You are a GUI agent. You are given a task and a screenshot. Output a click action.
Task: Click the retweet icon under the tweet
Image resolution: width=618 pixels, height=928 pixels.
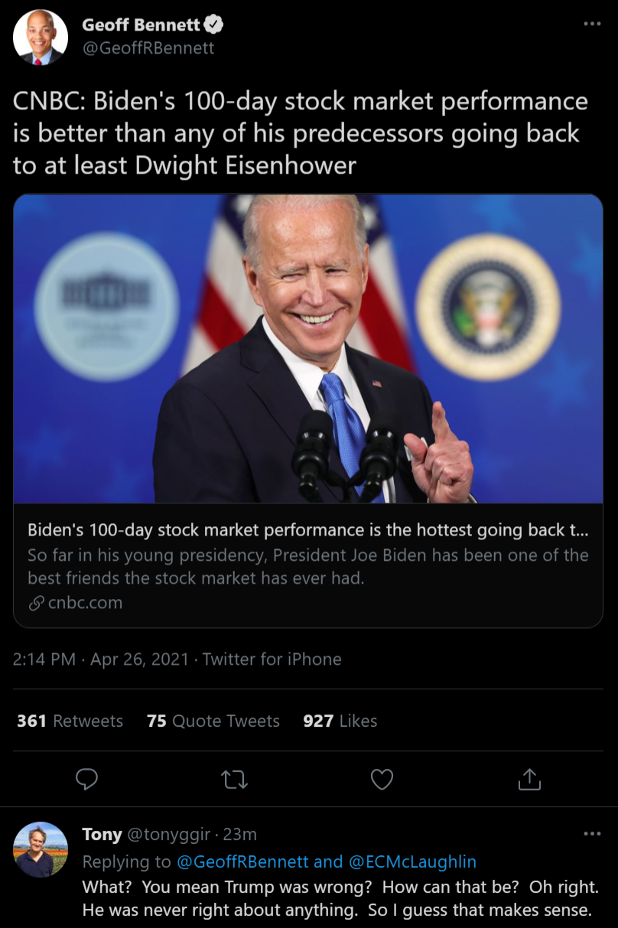pyautogui.click(x=235, y=779)
